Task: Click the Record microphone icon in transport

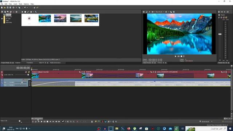Action: tap(33, 122)
